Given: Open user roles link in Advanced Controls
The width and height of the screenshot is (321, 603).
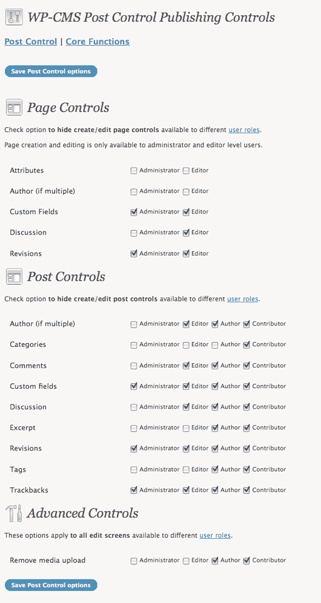Looking at the screenshot, I should [x=215, y=535].
